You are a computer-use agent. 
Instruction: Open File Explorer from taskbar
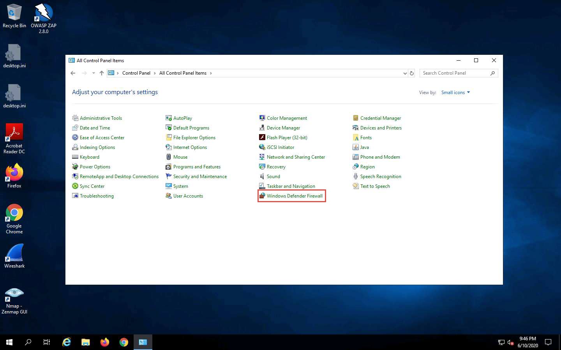point(85,342)
